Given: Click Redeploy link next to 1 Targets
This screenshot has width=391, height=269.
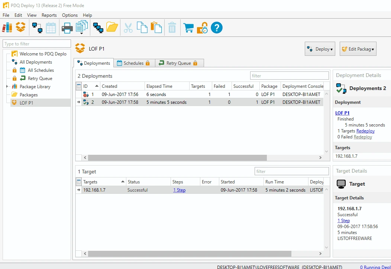Looking at the screenshot, I should click(366, 131).
